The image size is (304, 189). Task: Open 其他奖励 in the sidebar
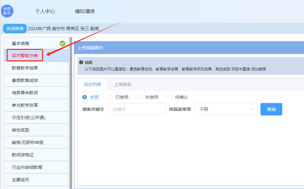pos(36,130)
